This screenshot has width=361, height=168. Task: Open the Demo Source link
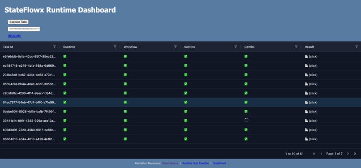tap(170, 163)
